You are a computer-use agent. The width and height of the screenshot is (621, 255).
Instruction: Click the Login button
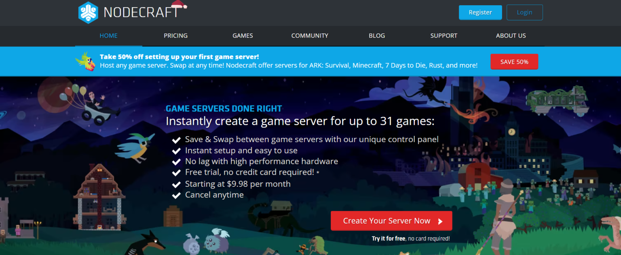(x=524, y=12)
